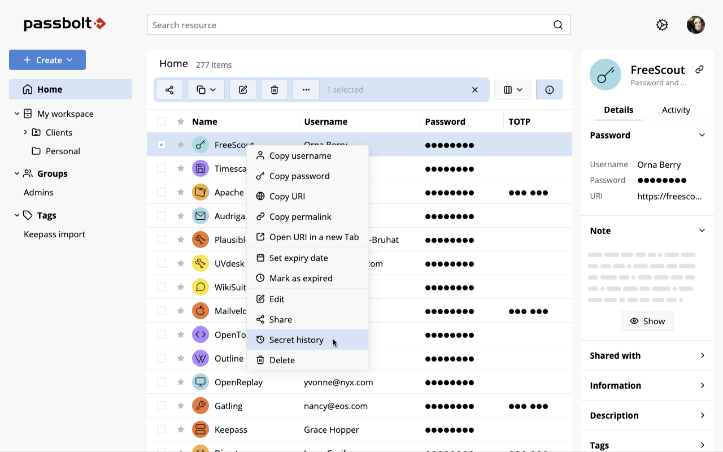Viewport: 723px width, 452px height.
Task: Open Secret history from context menu
Action: tap(308, 340)
